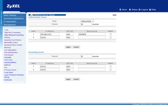
Task: Check Delete for authentication server index 1
Action: click(x=111, y=34)
